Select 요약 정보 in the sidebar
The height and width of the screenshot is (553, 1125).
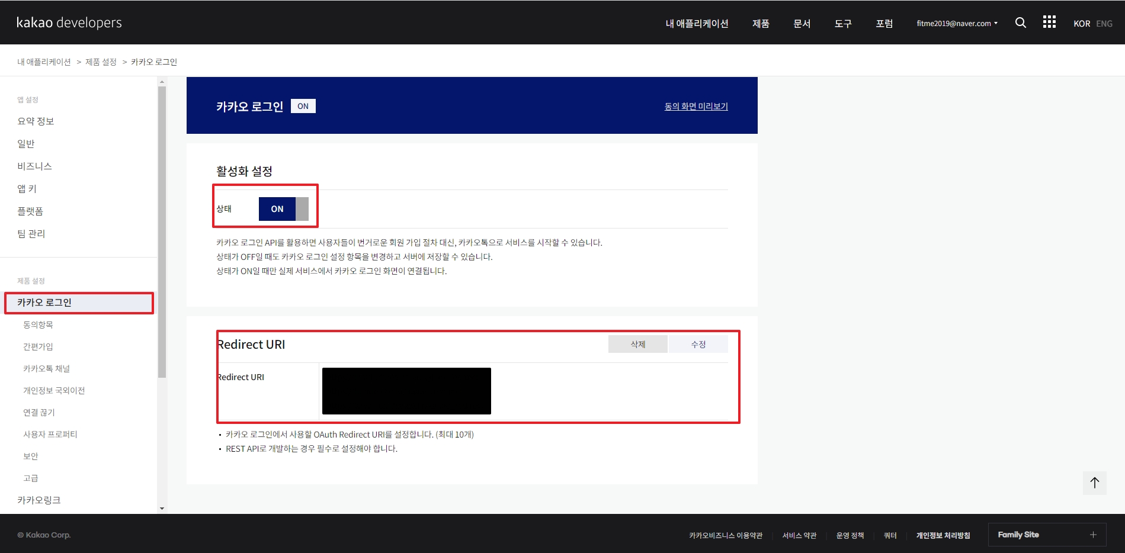tap(36, 121)
